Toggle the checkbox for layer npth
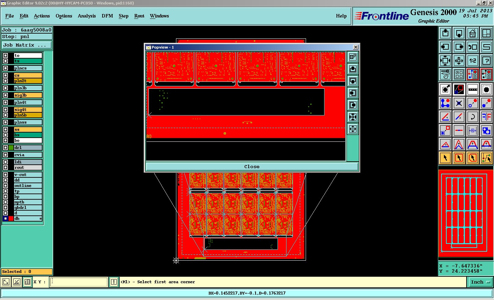This screenshot has width=494, height=300. 5,202
